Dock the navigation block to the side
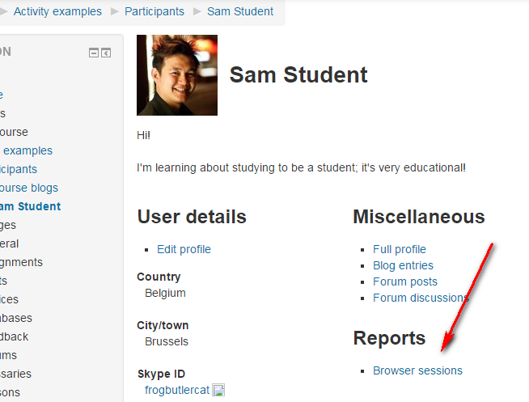This screenshot has height=402, width=529. coord(106,53)
